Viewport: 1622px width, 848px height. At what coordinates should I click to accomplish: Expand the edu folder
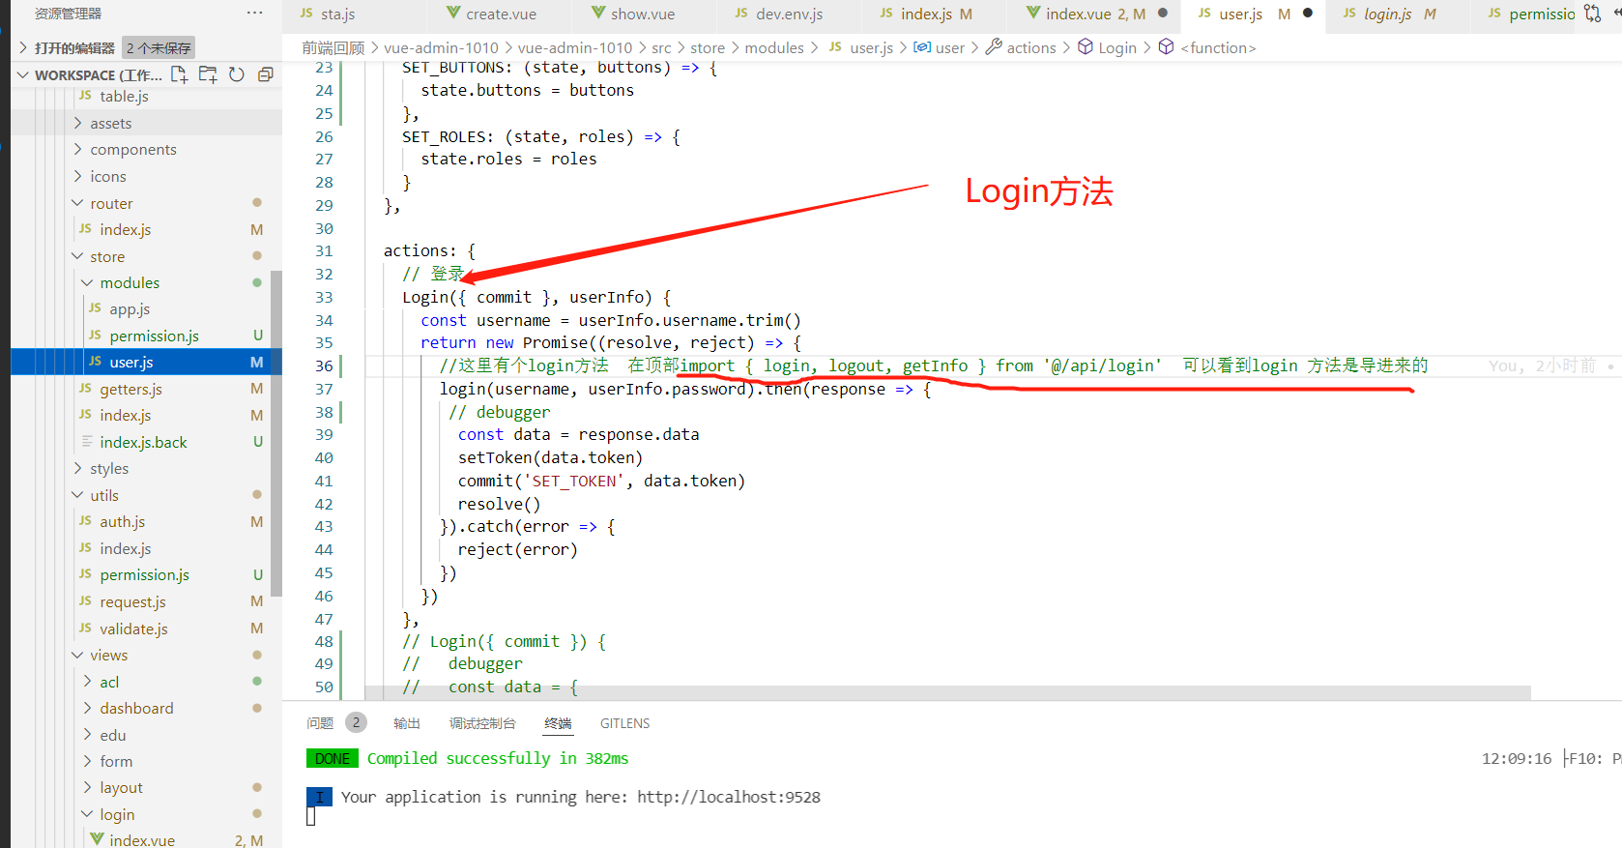[112, 735]
